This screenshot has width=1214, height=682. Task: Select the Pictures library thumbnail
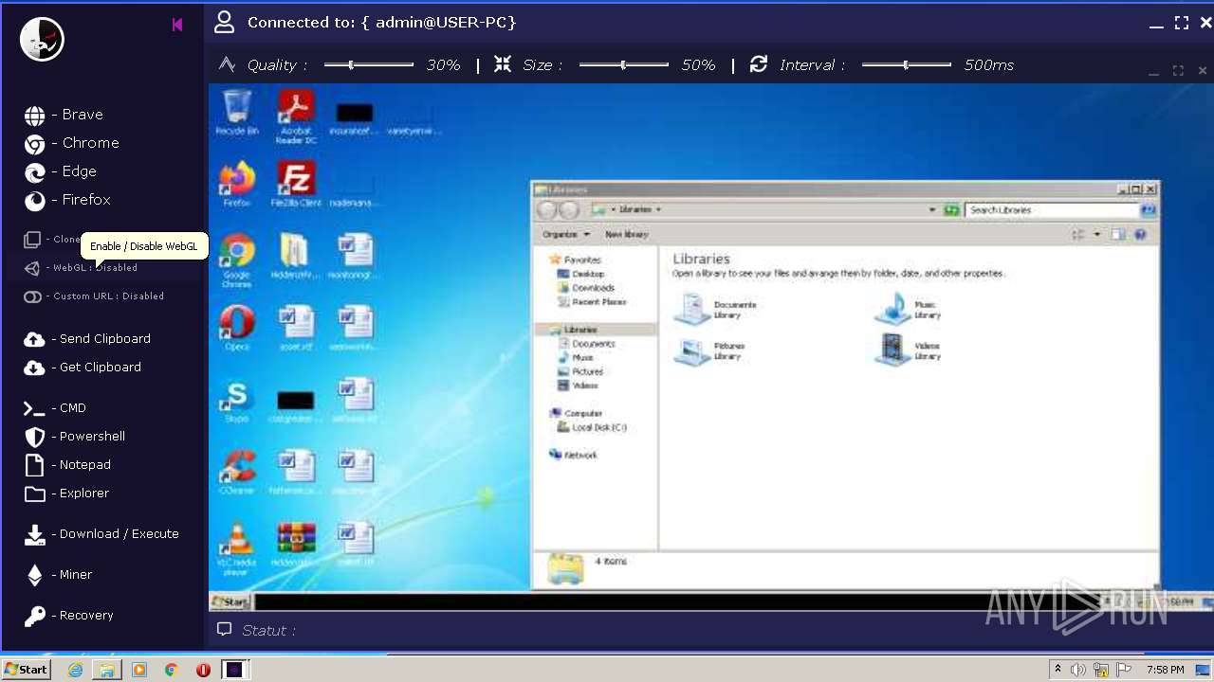click(711, 351)
